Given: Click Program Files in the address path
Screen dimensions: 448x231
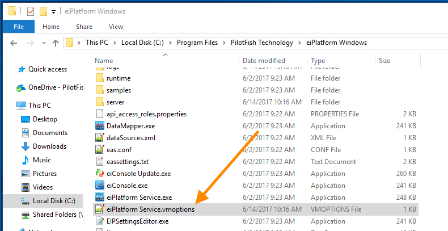Looking at the screenshot, I should (x=197, y=43).
